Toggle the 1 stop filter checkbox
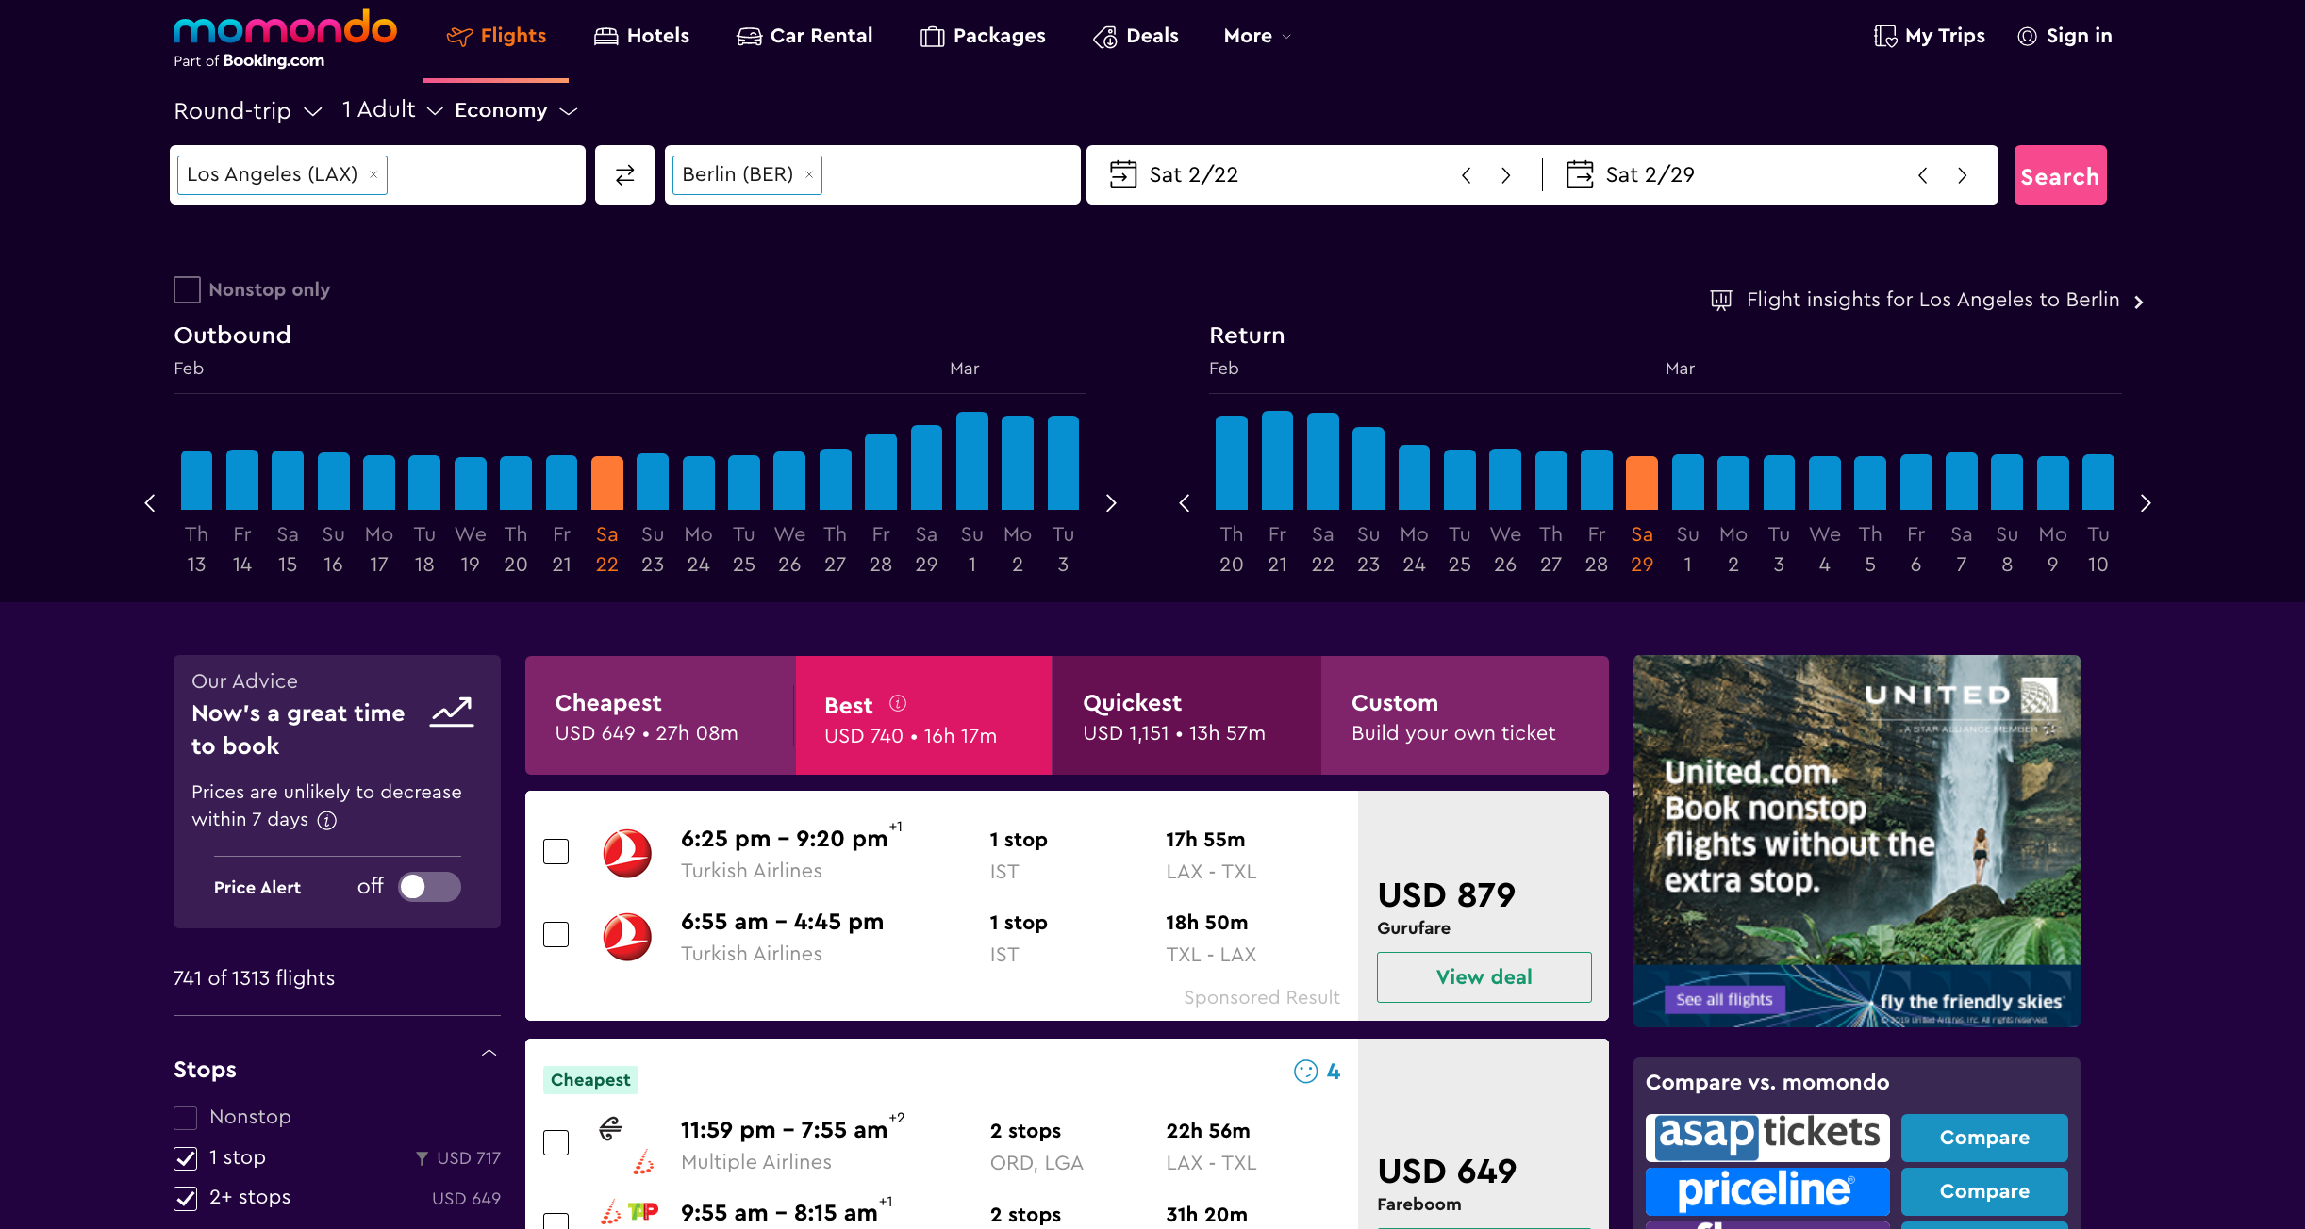Image resolution: width=2305 pixels, height=1229 pixels. coord(186,1157)
